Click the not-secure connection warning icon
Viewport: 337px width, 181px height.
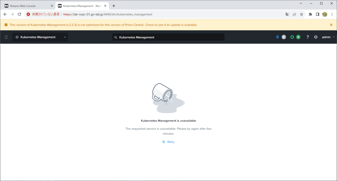[x=28, y=14]
